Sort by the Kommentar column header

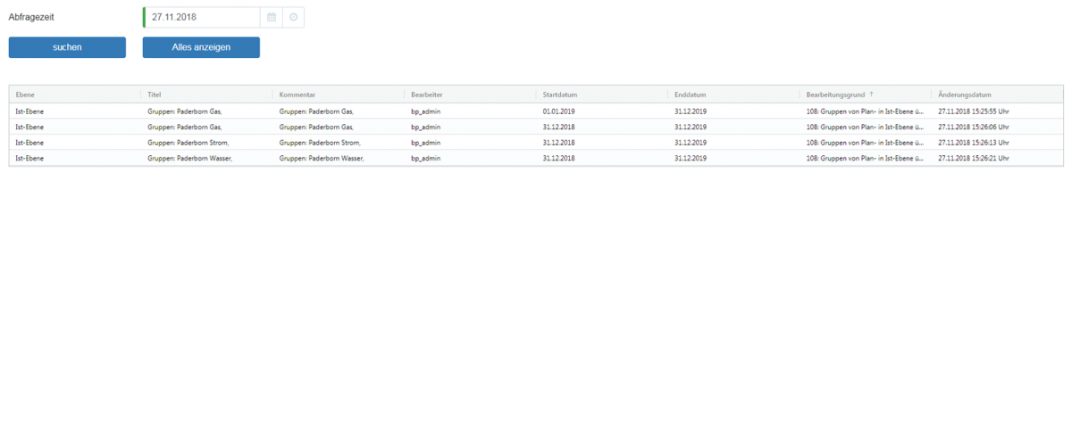pos(297,95)
